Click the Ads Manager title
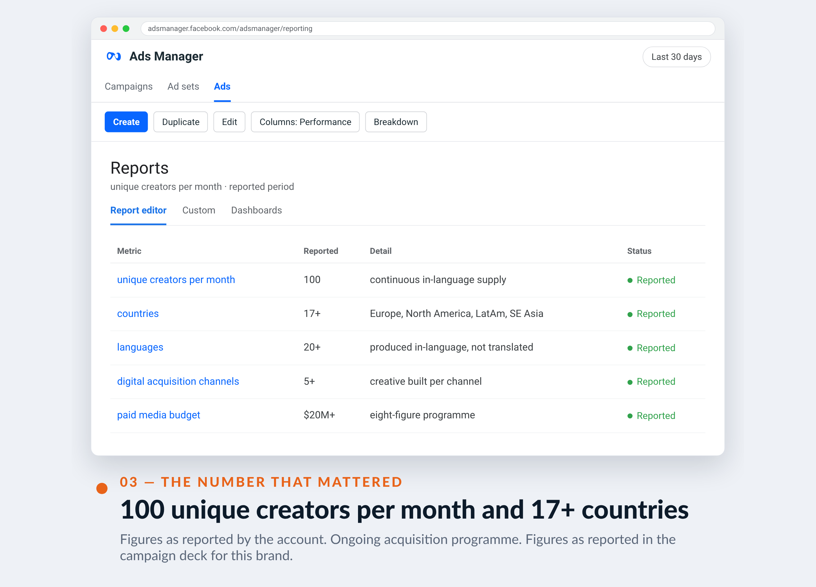The width and height of the screenshot is (816, 587). pos(166,57)
